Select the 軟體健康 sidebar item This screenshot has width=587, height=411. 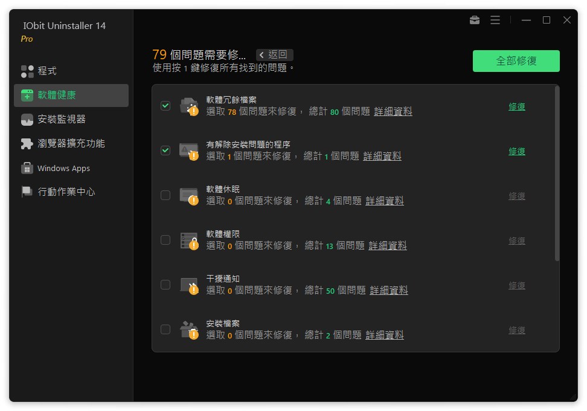click(71, 95)
